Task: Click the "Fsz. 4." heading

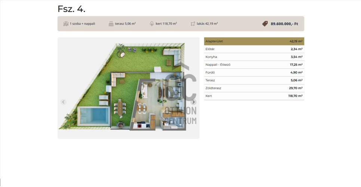Action: [71, 9]
